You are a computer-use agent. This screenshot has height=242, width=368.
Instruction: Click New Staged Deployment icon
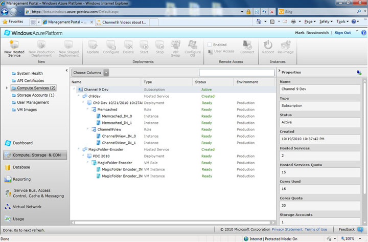68,45
